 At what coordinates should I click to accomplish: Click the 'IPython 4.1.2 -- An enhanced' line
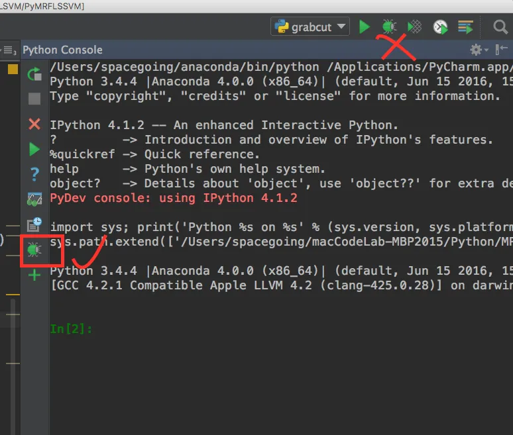pyautogui.click(x=224, y=125)
